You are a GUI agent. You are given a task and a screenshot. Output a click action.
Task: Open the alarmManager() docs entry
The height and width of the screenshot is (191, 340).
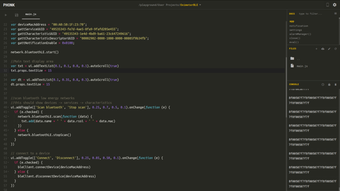click(300, 34)
